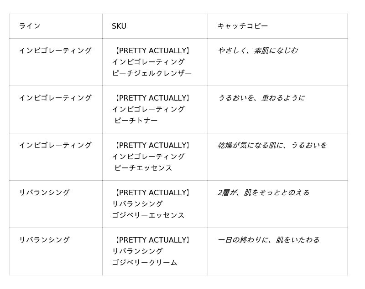Click catchphrase うるおいを、重ねるように
The image size is (365, 289).
coord(261,98)
